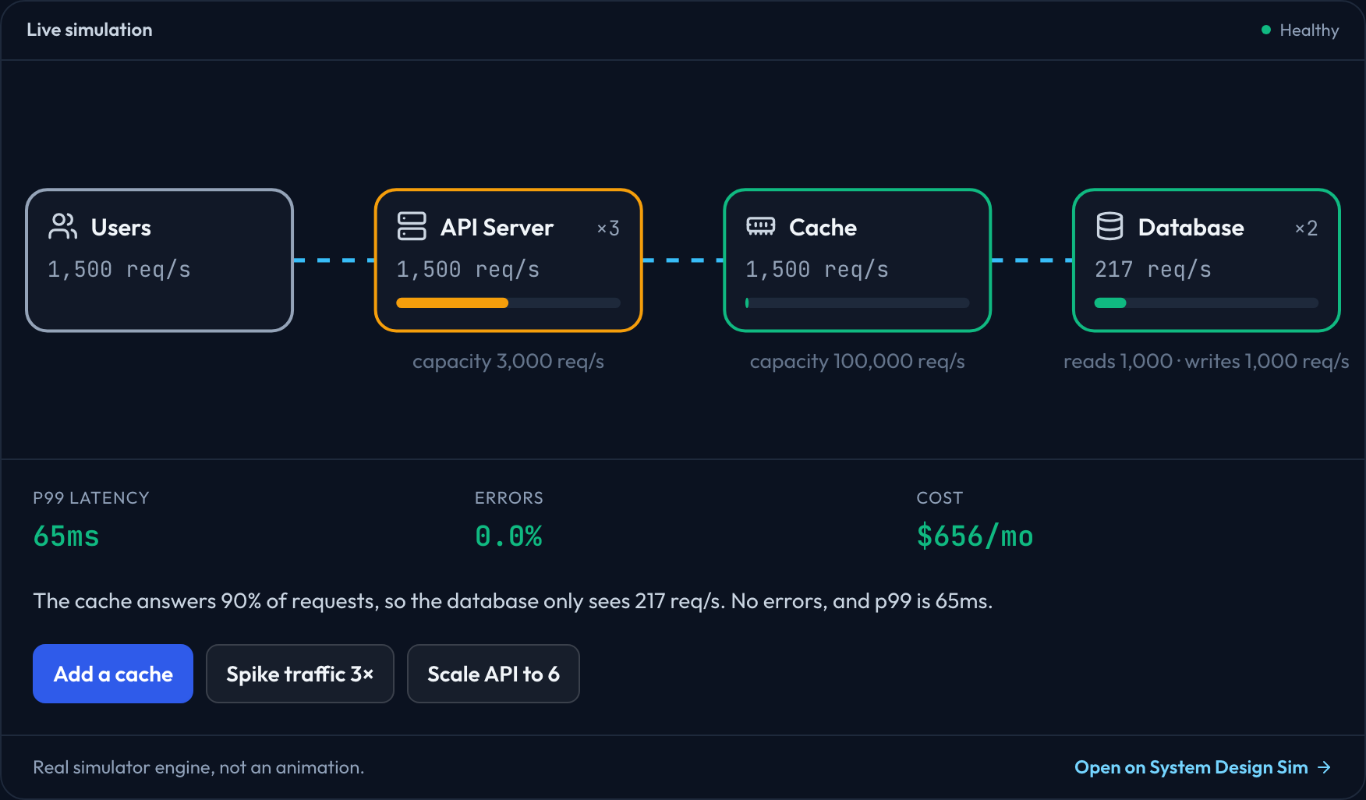Click the COST metric label

[x=940, y=497]
